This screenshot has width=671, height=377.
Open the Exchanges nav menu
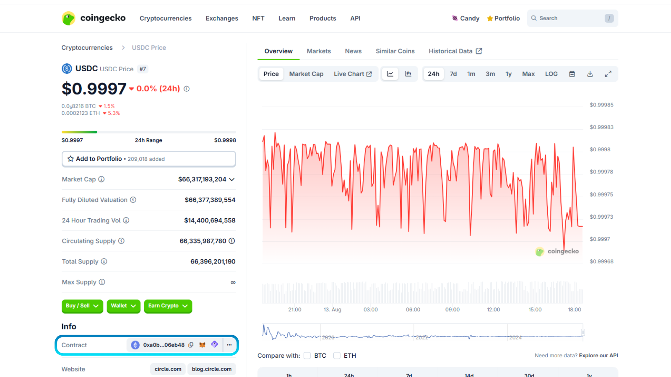(222, 18)
